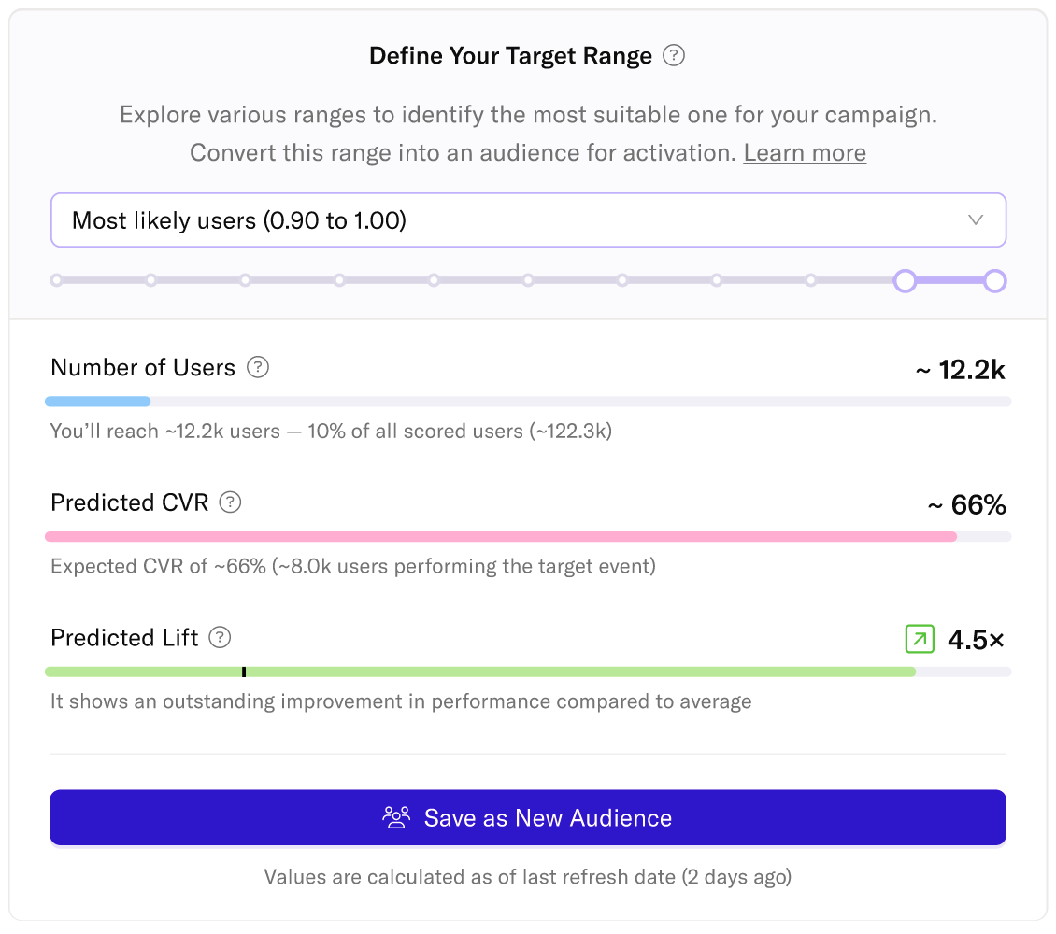Click the people icon on Save button
Screen dimensions: 1056x934
click(396, 818)
